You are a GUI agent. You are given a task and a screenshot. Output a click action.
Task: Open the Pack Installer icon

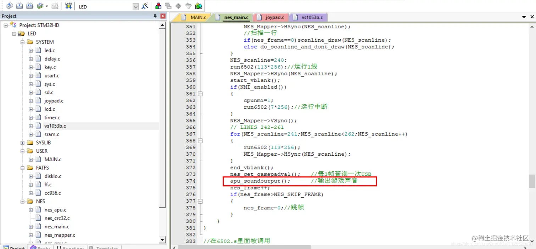199,6
